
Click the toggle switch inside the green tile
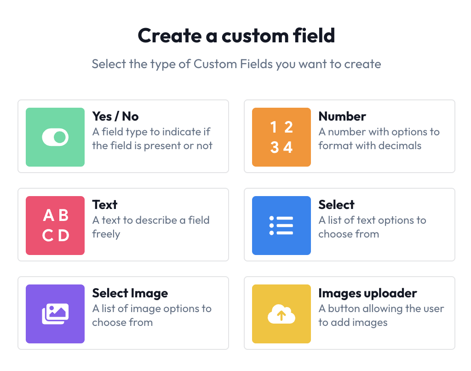55,137
